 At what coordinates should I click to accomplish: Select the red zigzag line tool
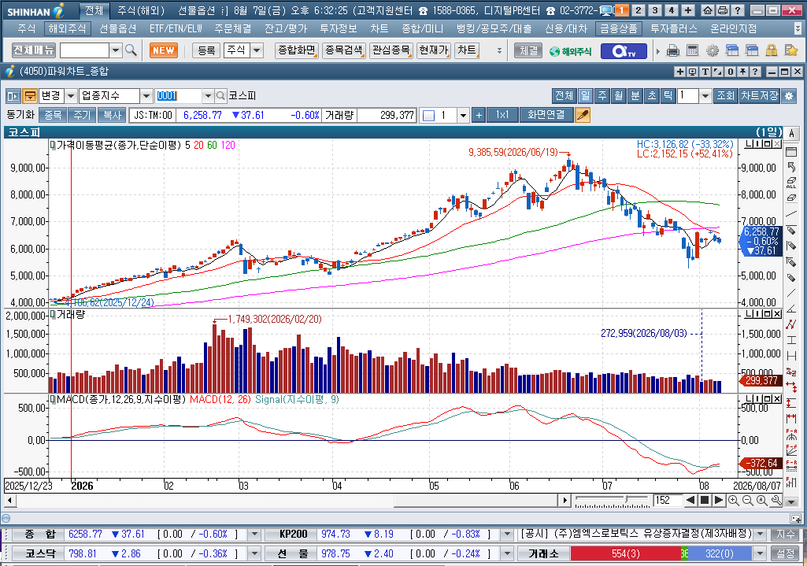coord(791,324)
